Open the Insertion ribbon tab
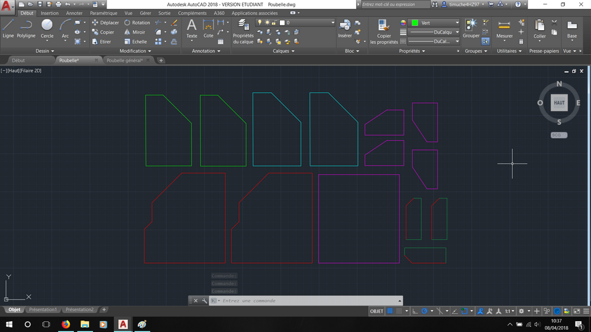The height and width of the screenshot is (332, 591). coord(50,13)
